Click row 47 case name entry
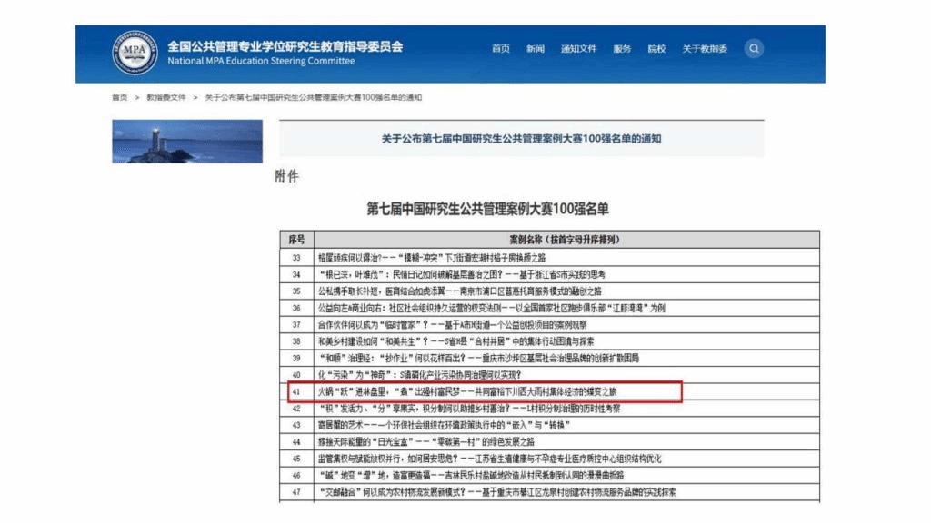 497,492
